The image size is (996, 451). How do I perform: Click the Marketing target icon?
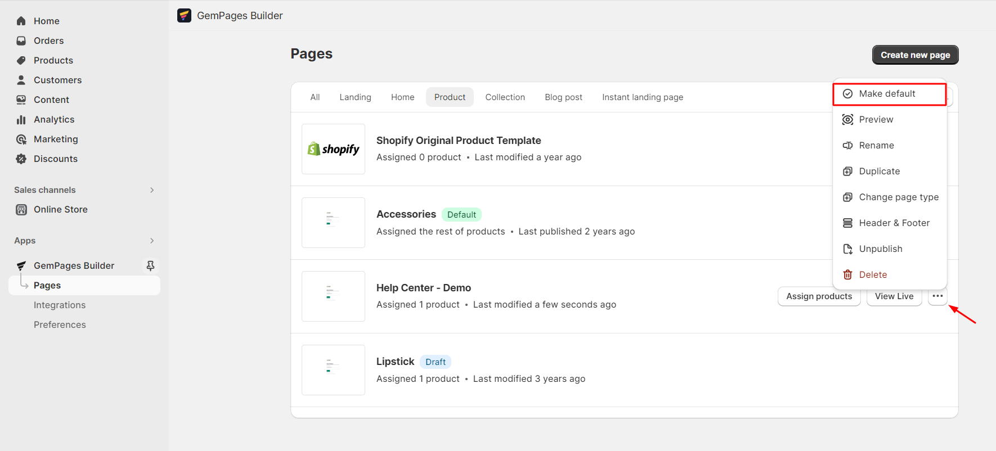pos(21,139)
